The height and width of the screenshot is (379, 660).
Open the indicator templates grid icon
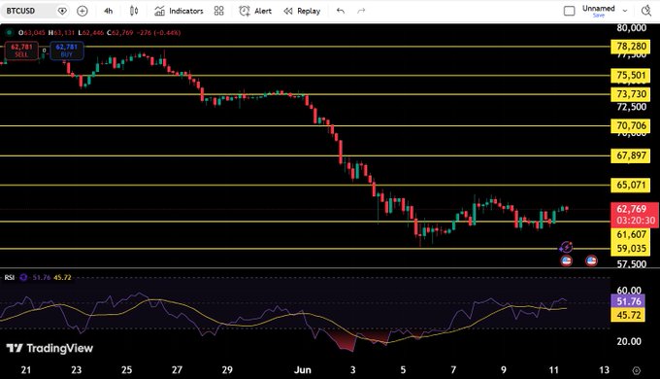click(219, 11)
